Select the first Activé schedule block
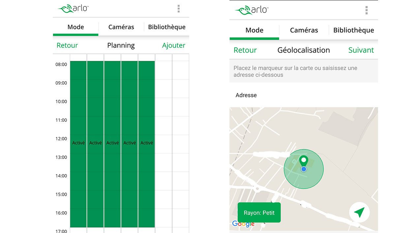This screenshot has width=414, height=233. [78, 143]
